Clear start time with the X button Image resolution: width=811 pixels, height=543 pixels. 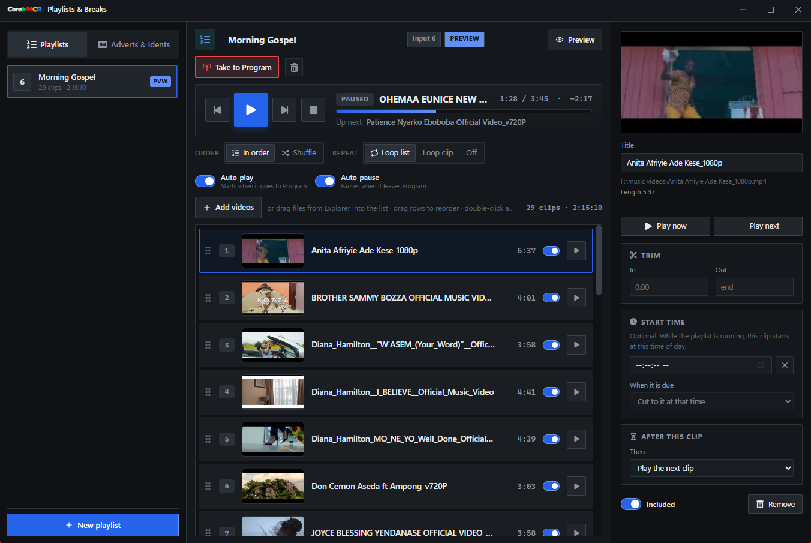pyautogui.click(x=785, y=365)
